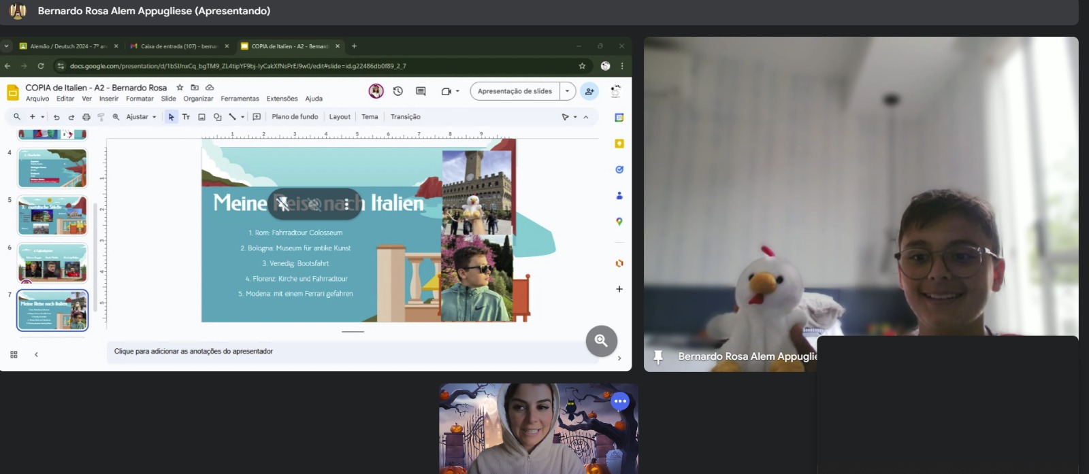Click the pin icon on Bernardo's video tile
1089x474 pixels.
pos(658,357)
